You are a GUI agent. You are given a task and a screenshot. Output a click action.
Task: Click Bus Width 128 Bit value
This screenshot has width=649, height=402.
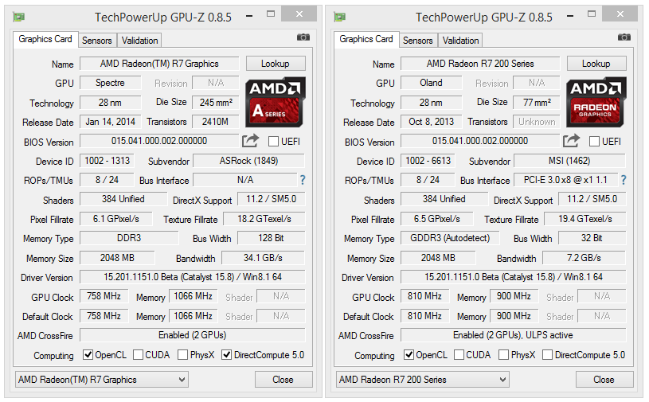271,238
